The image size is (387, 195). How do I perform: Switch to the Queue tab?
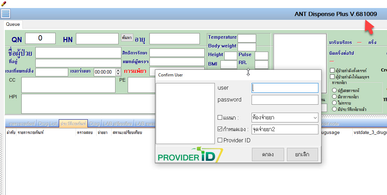pos(13,24)
